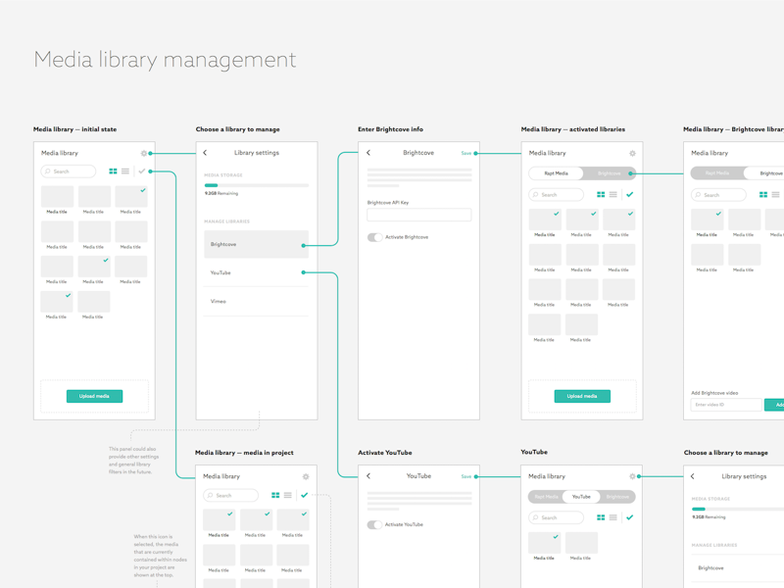Choose grid view in media in project panel

click(275, 495)
